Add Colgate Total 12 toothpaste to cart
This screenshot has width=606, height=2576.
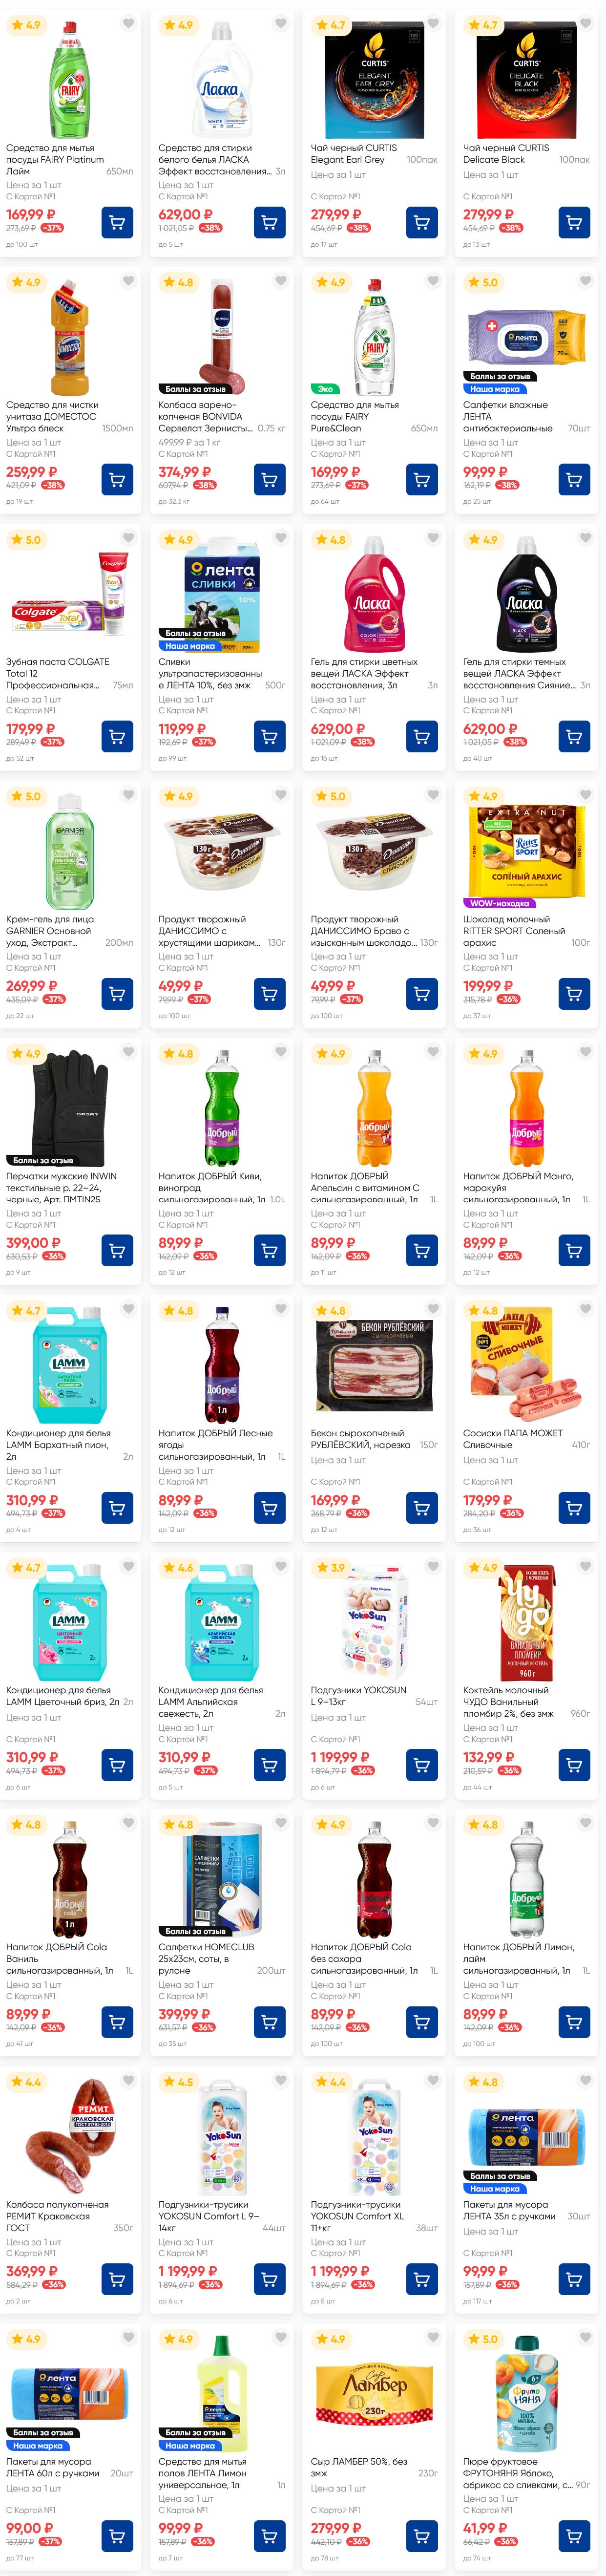pos(117,736)
